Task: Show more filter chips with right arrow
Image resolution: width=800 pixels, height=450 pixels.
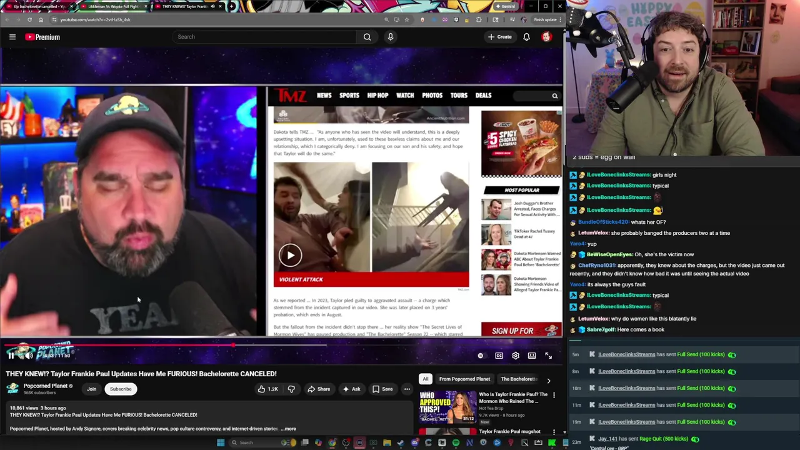Action: tap(549, 380)
